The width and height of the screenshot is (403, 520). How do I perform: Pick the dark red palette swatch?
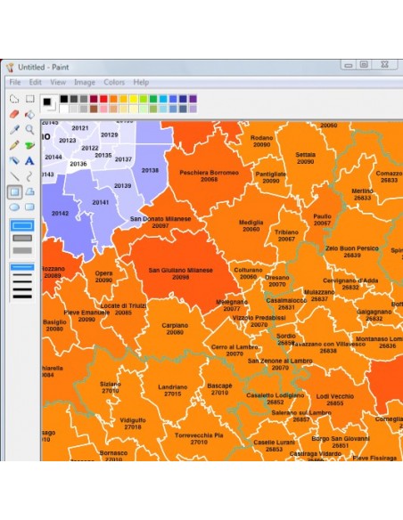(x=94, y=99)
